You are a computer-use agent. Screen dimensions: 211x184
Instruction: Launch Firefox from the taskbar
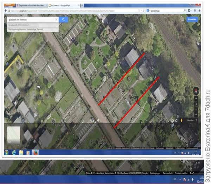pyautogui.click(x=36, y=152)
